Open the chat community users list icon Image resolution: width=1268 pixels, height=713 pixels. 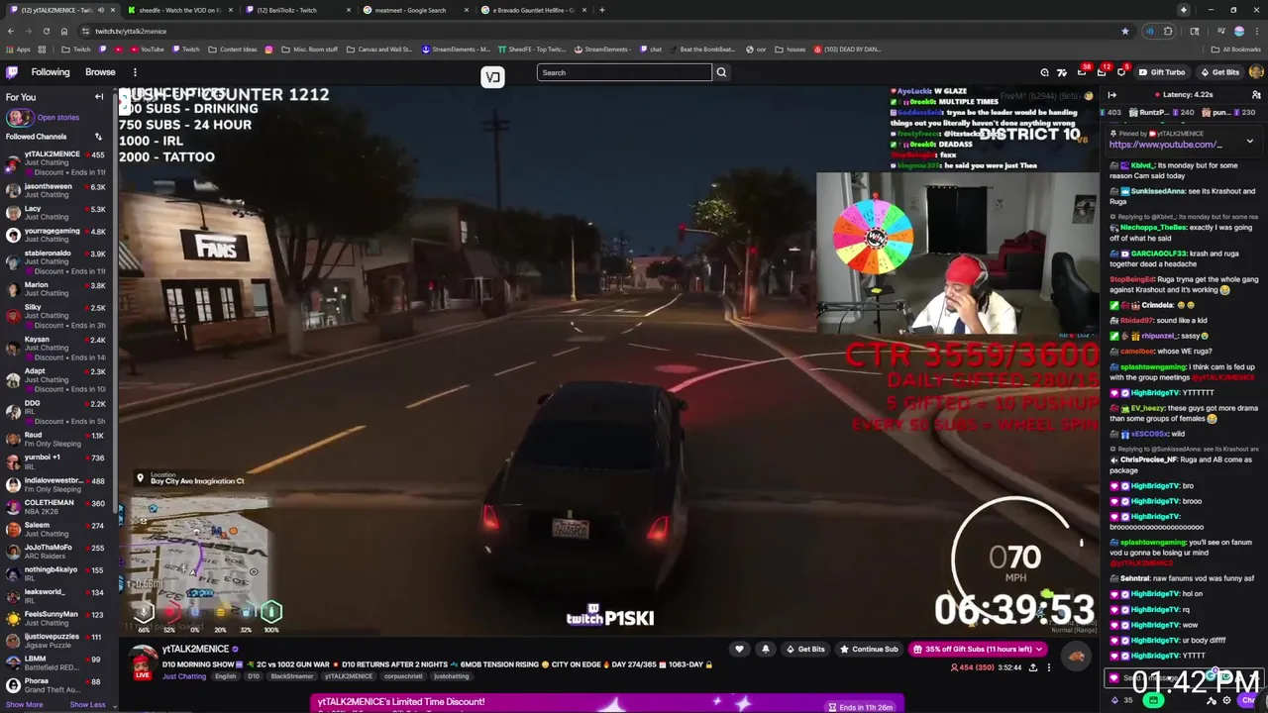pos(1256,95)
